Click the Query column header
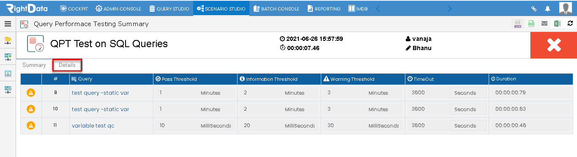This screenshot has height=157, width=577. tap(111, 79)
